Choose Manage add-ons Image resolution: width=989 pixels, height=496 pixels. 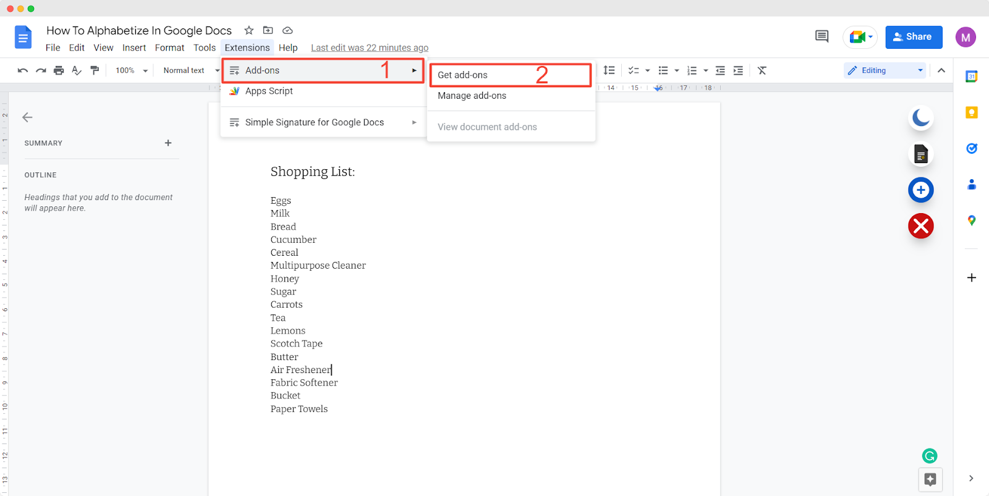(x=511, y=96)
